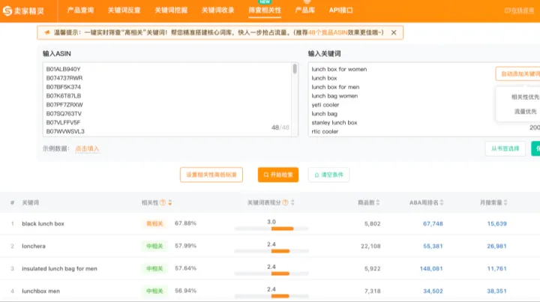Screen dimensions: 540x302
Task: Sort by ABA周排名 column arrows
Action: tap(442, 202)
